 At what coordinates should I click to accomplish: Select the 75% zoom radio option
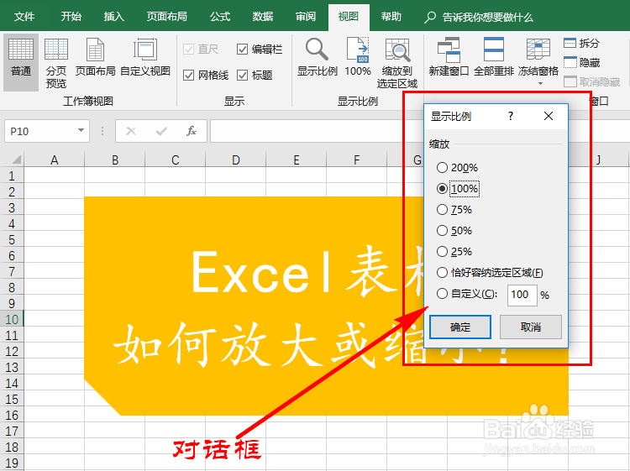pos(442,210)
